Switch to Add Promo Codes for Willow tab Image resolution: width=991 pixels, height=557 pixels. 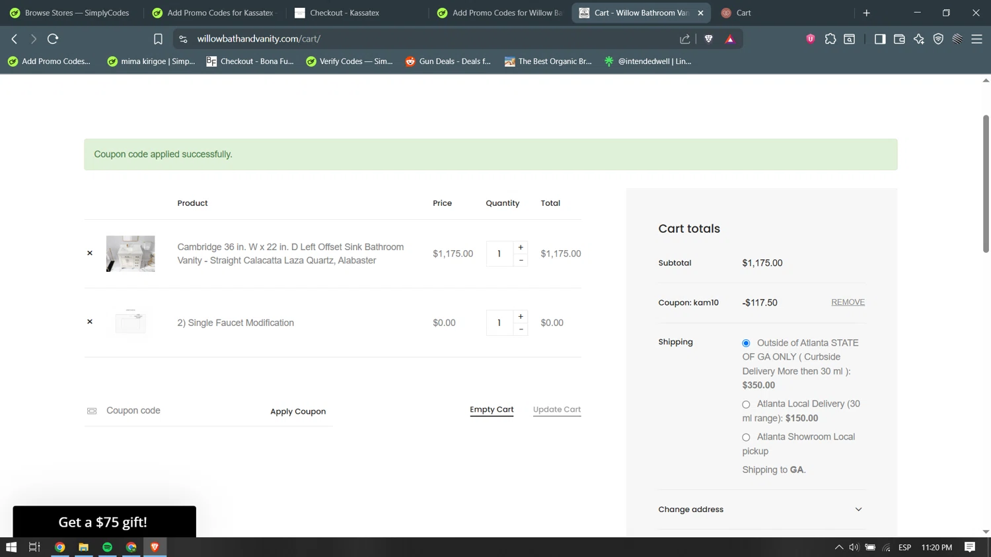click(500, 13)
